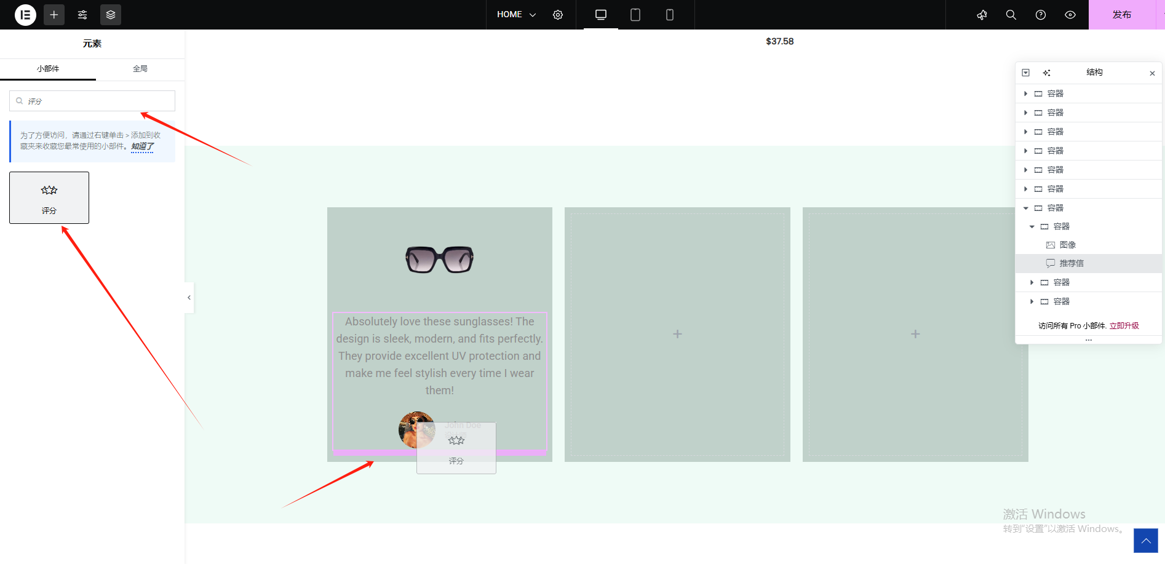Collapse the left elements panel arrow
This screenshot has height=564, width=1165.
189,298
